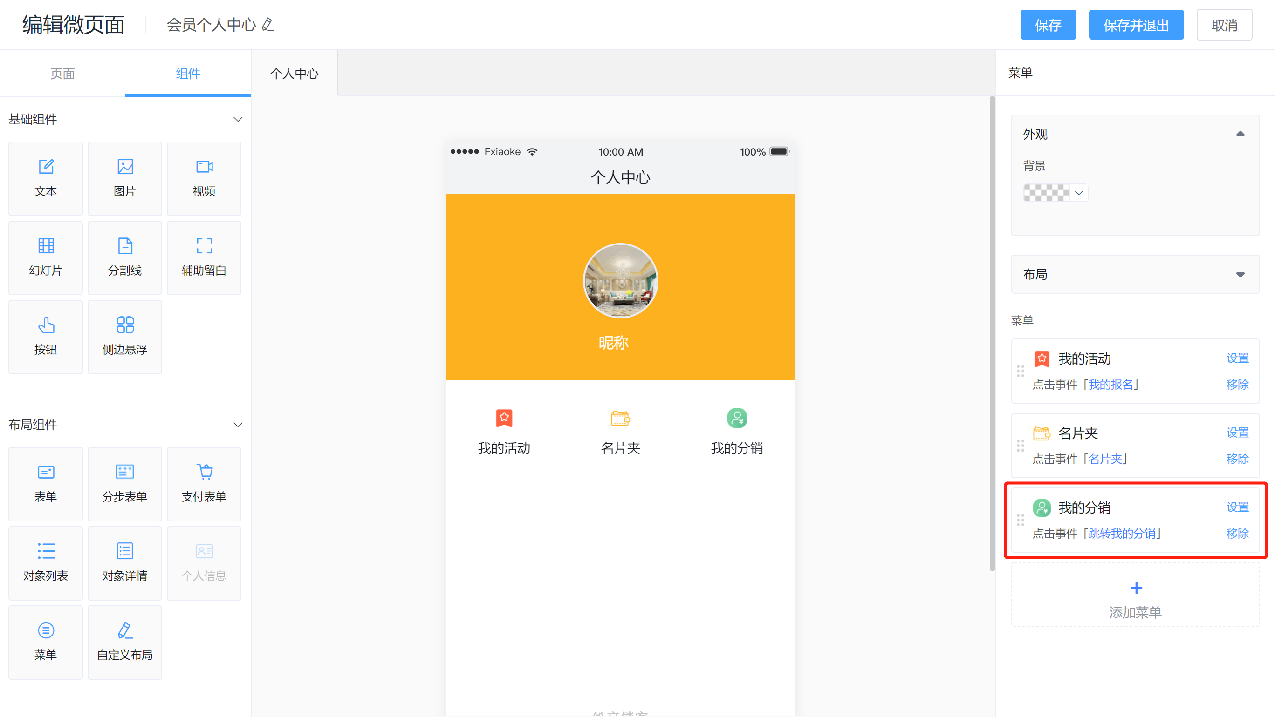Click the pencil icon to rename 会员个人中心
The width and height of the screenshot is (1275, 717).
point(268,24)
